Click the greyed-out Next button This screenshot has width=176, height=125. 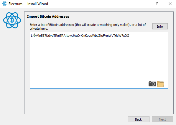162,119
